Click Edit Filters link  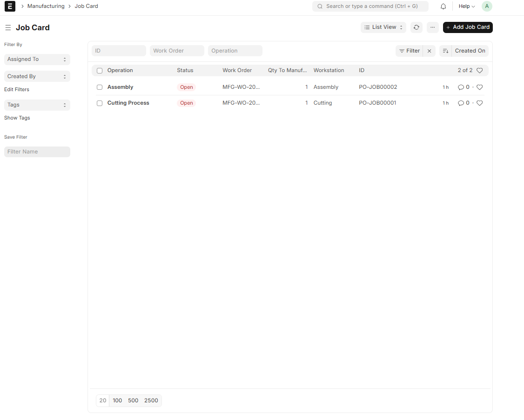pos(17,90)
